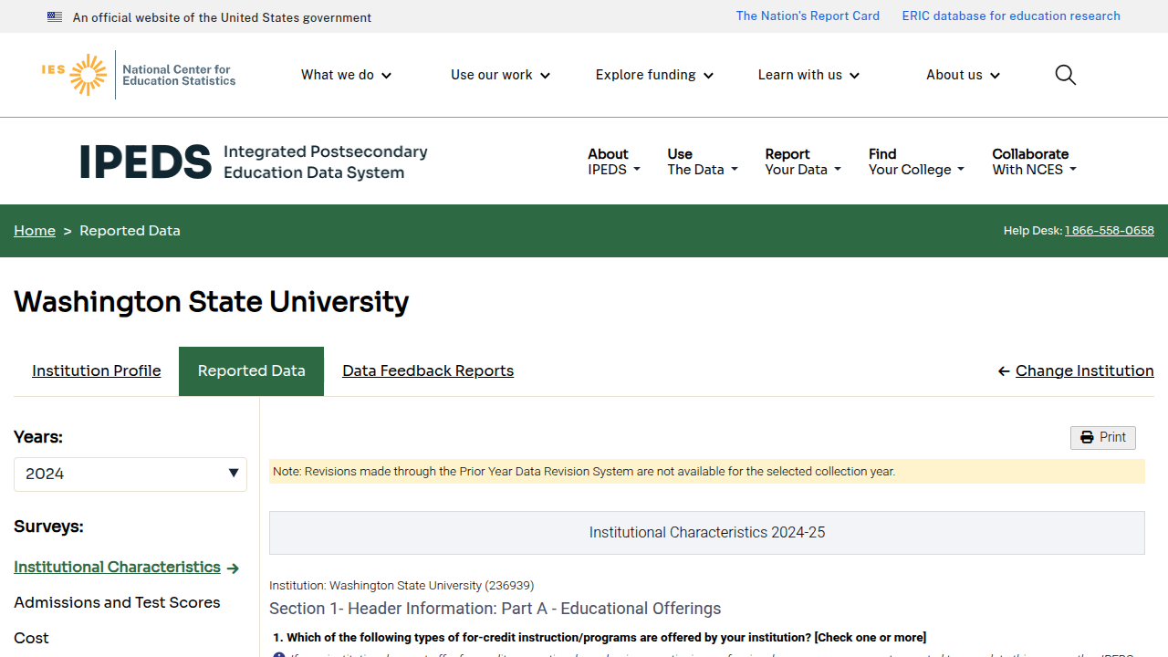This screenshot has width=1168, height=657.
Task: Expand the Explore funding menu
Action: click(654, 75)
